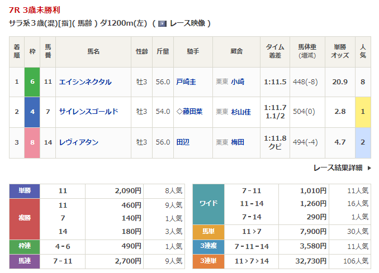This screenshot has height=273, width=379.
Task: Open horse レヴィアタン page
Action: (78, 142)
